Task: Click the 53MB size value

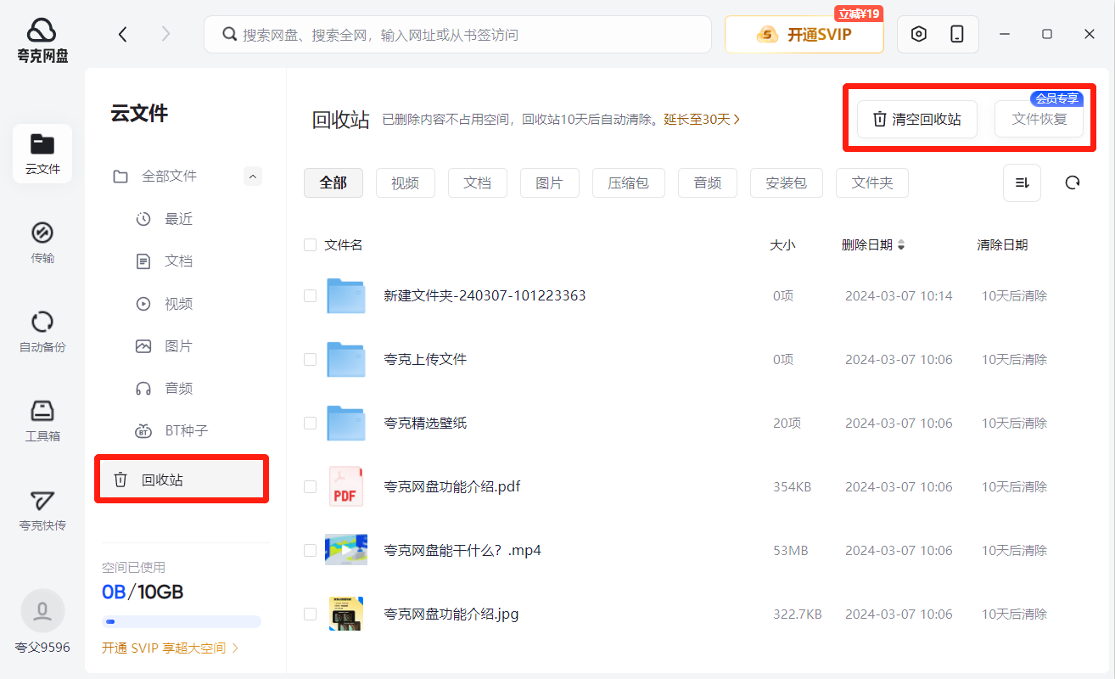Action: 790,551
